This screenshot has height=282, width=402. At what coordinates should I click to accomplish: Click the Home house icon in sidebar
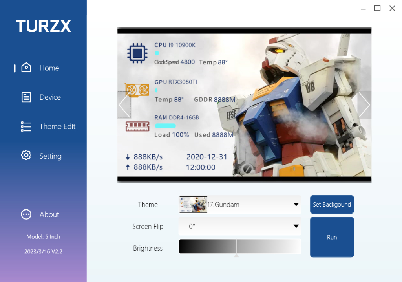[x=26, y=68]
